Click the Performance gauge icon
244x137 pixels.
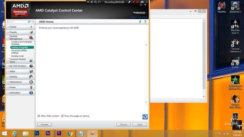click(x=31, y=82)
